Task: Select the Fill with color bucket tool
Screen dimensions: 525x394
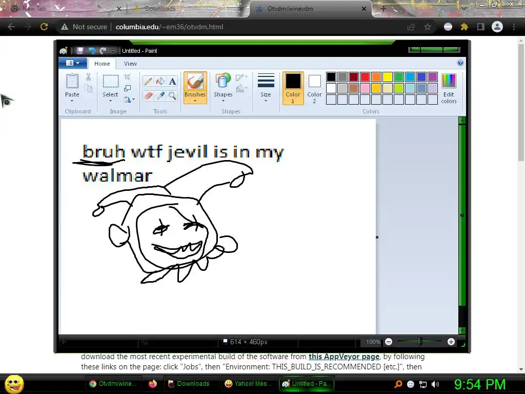Action: click(160, 82)
